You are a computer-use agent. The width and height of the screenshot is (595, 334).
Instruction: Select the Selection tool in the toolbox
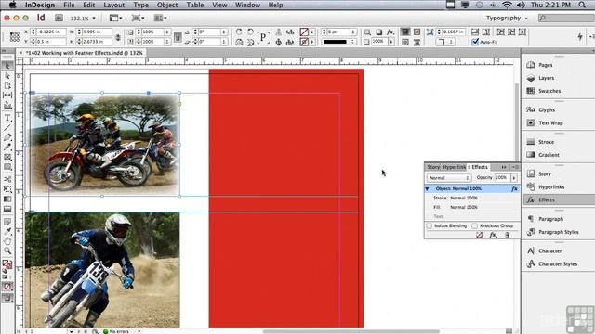point(7,66)
